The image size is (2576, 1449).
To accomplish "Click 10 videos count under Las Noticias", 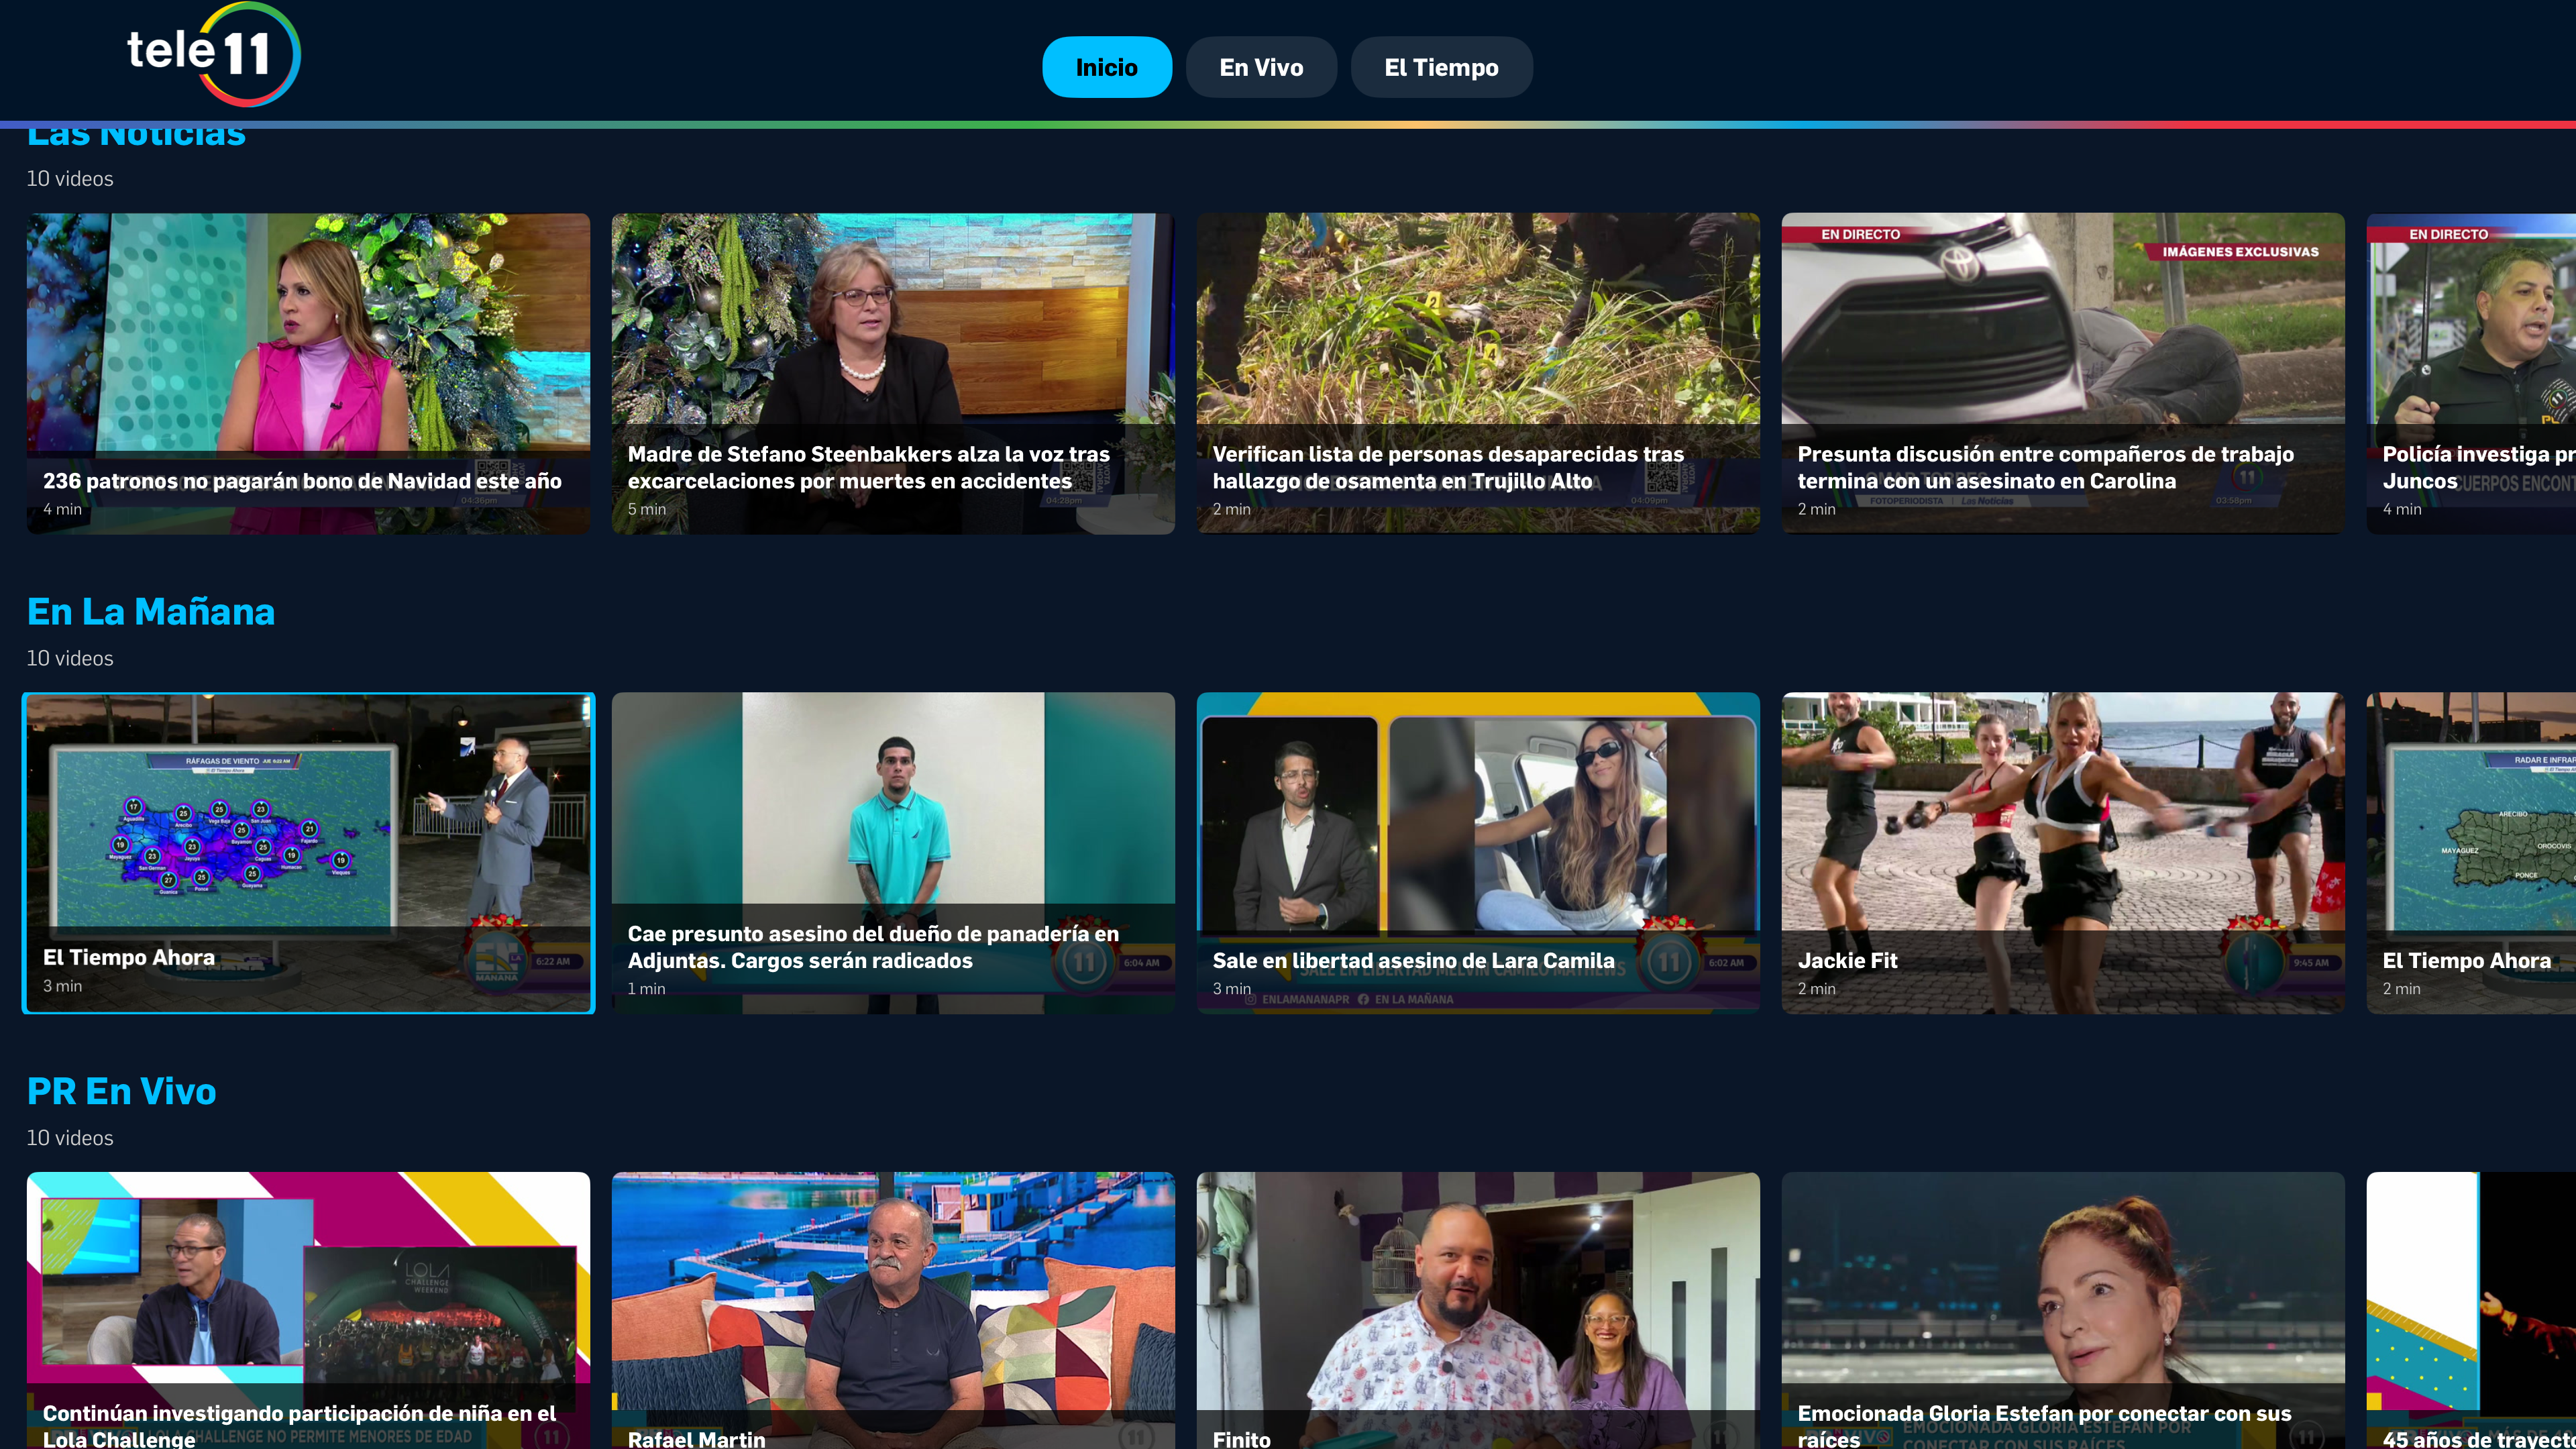I will click(x=70, y=178).
